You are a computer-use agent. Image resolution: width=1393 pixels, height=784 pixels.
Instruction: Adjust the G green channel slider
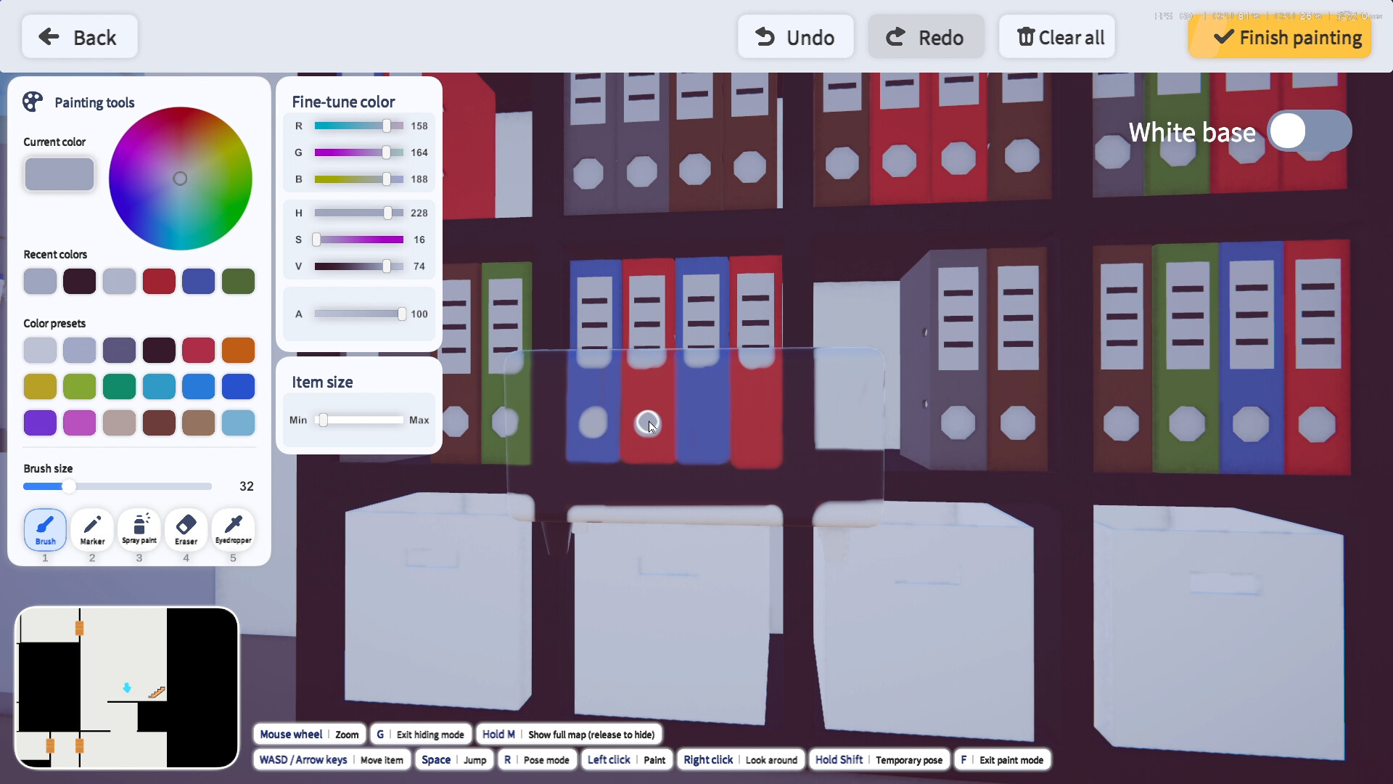coord(358,152)
